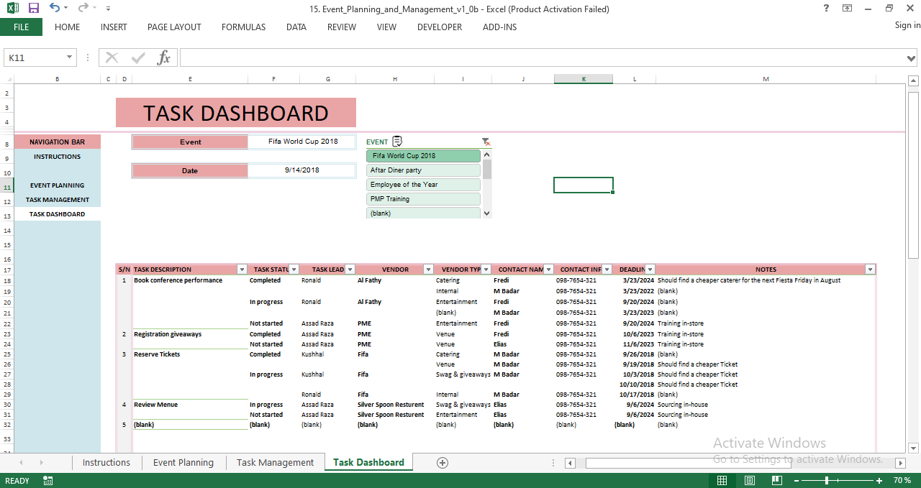Image resolution: width=921 pixels, height=488 pixels.
Task: Open the REVIEW ribbon tab
Action: click(x=342, y=27)
